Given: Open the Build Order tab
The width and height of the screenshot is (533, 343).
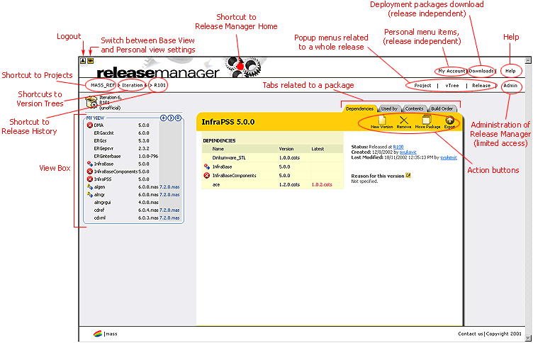Looking at the screenshot, I should click(442, 108).
